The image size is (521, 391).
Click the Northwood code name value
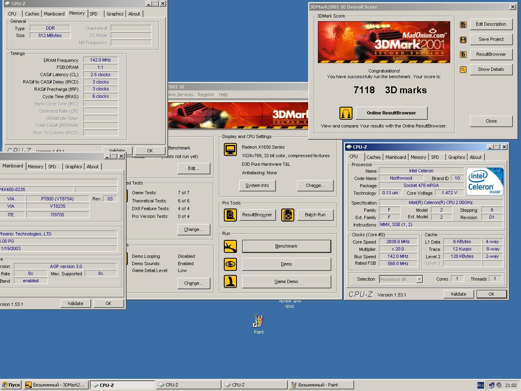(x=401, y=178)
